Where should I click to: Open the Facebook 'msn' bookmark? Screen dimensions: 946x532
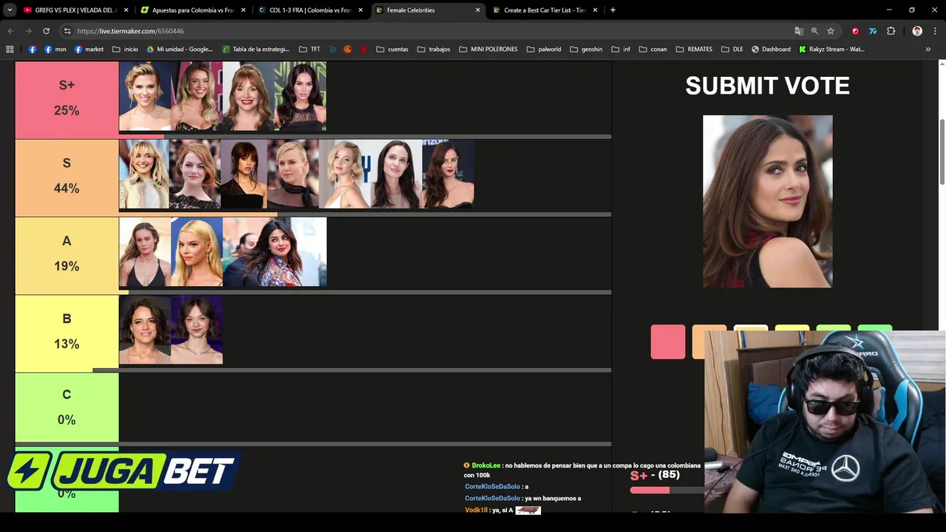click(55, 50)
